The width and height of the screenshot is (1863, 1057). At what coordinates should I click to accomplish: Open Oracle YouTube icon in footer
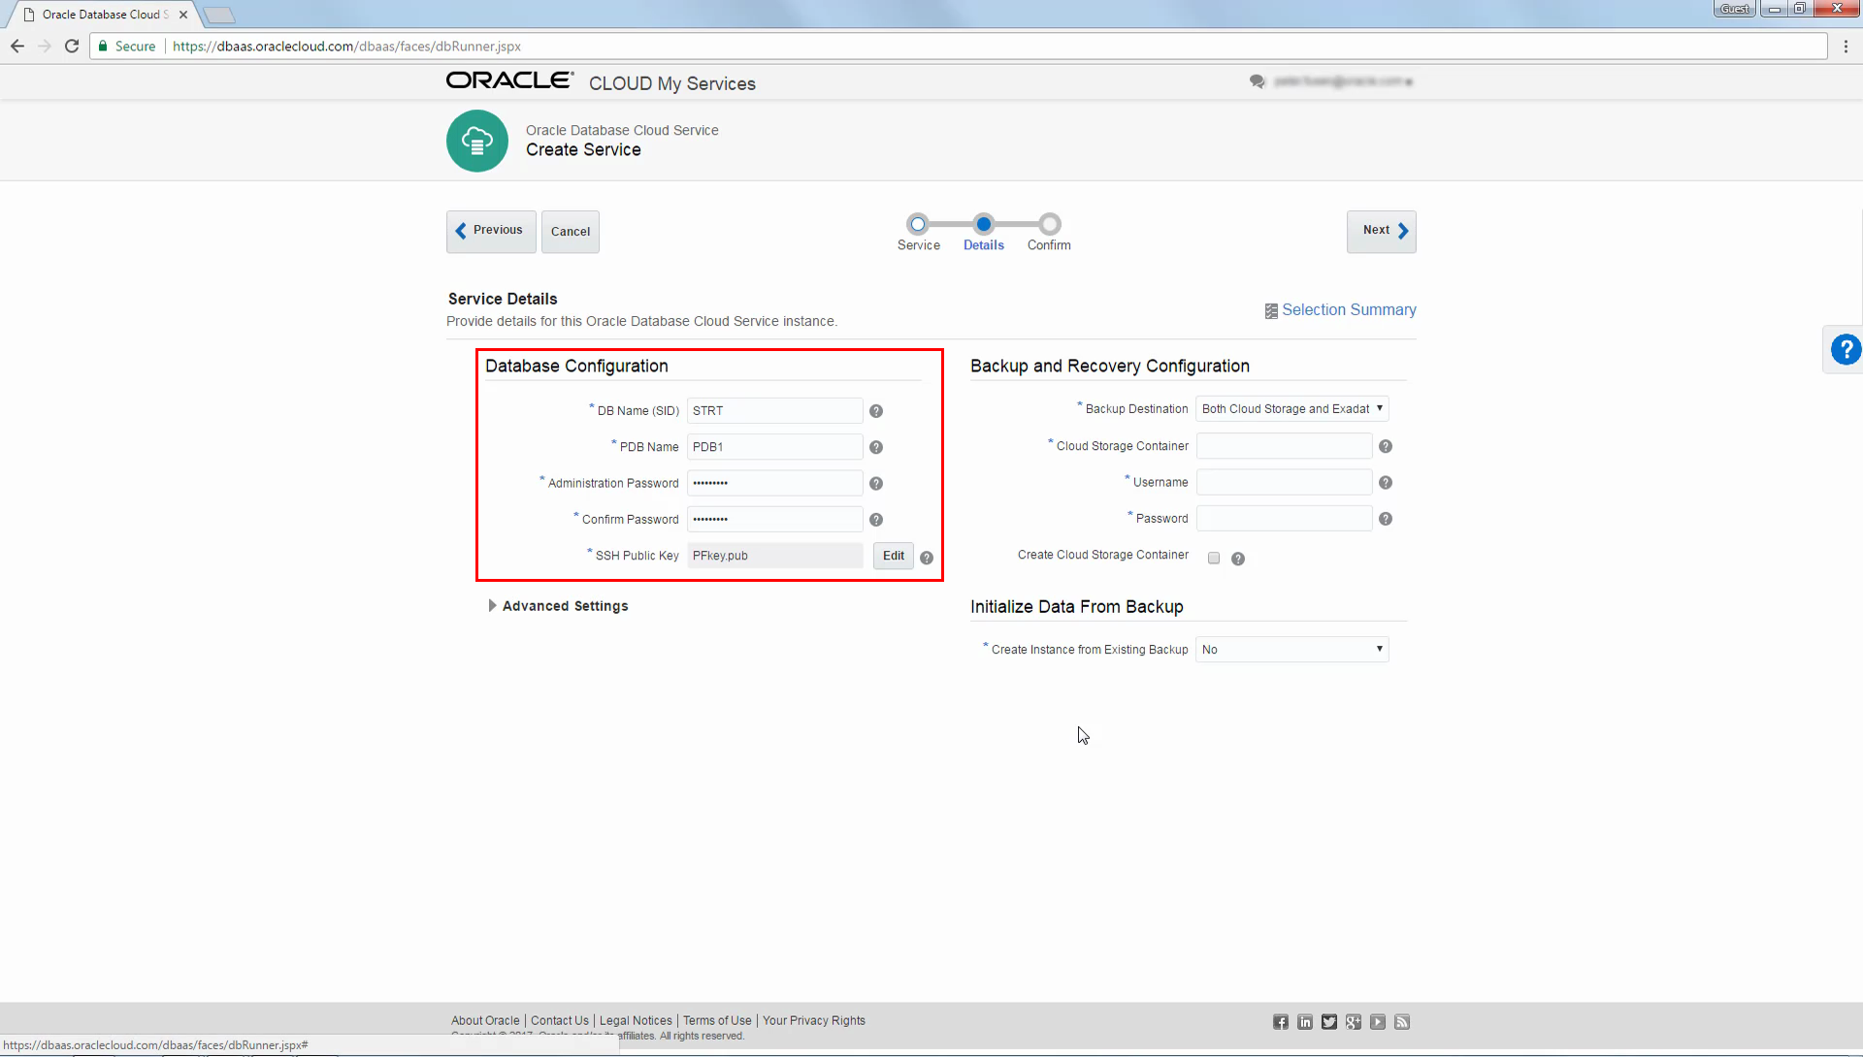pyautogui.click(x=1378, y=1022)
